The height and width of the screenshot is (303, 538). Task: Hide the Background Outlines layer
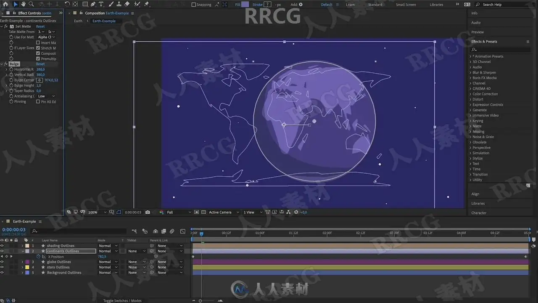coord(2,273)
